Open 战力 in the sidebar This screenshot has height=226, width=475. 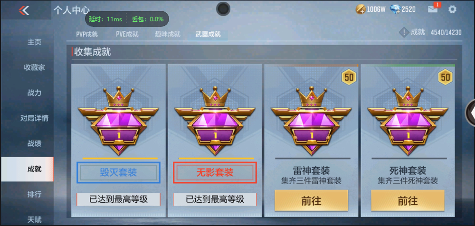(x=35, y=93)
